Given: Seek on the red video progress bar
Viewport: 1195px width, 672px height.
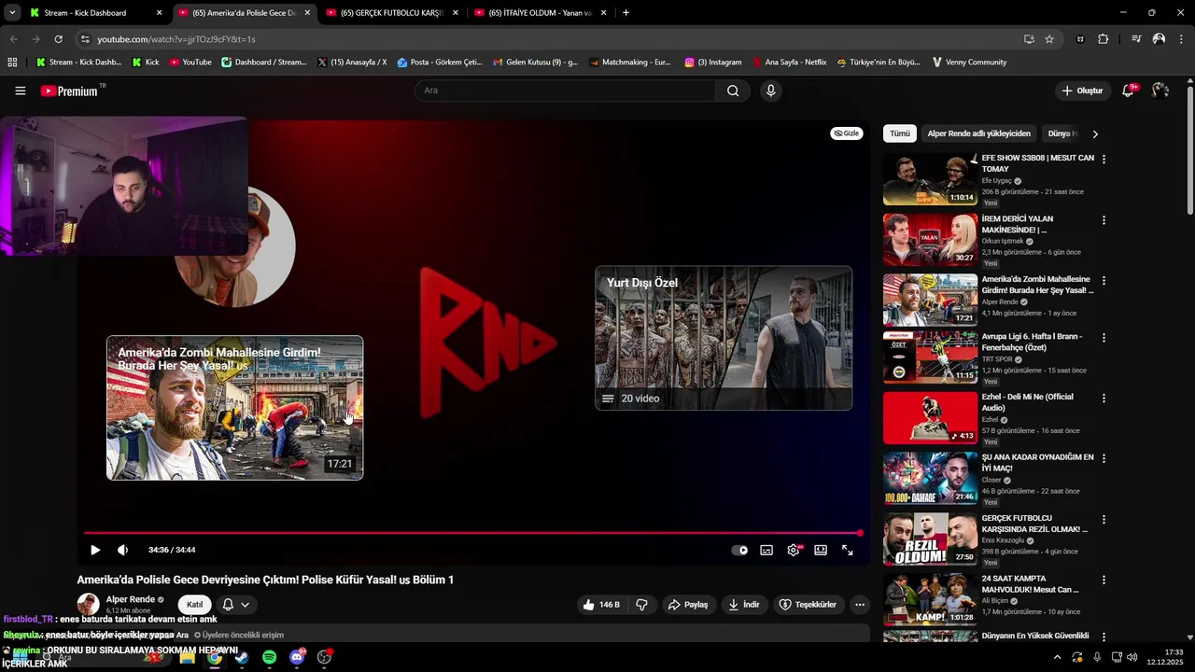Looking at the screenshot, I should coord(471,533).
